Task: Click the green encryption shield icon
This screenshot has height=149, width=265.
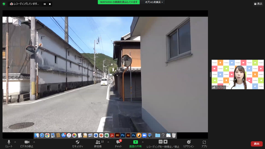Action: click(x=4, y=4)
